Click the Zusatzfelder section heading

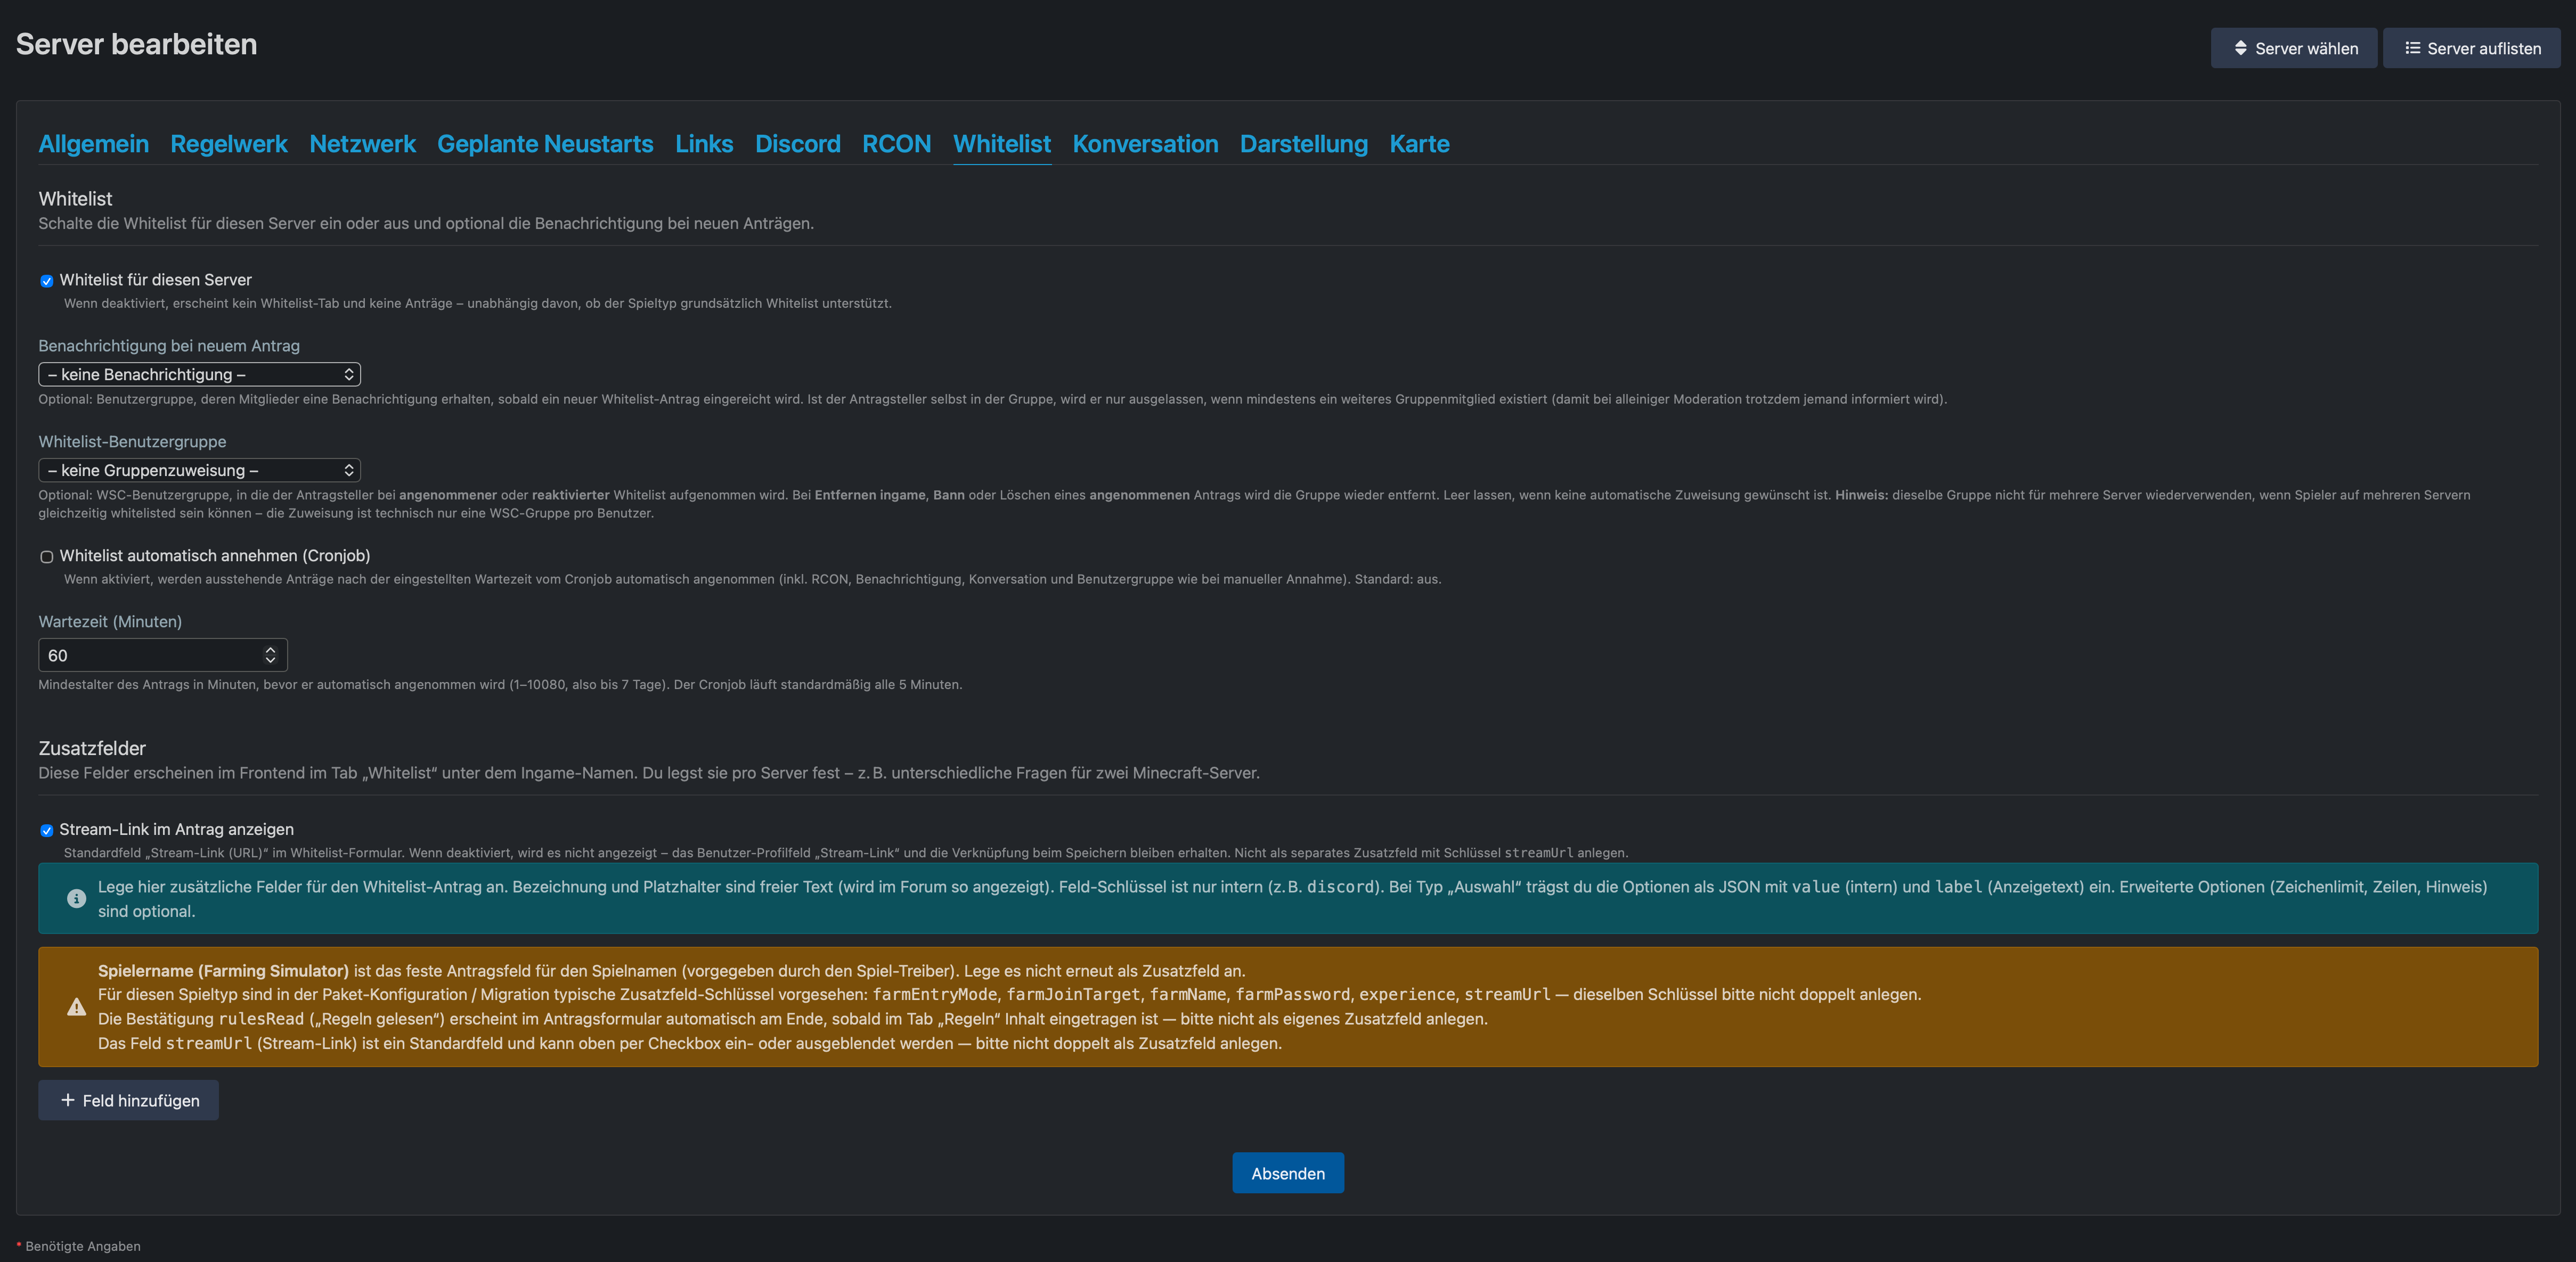point(92,748)
